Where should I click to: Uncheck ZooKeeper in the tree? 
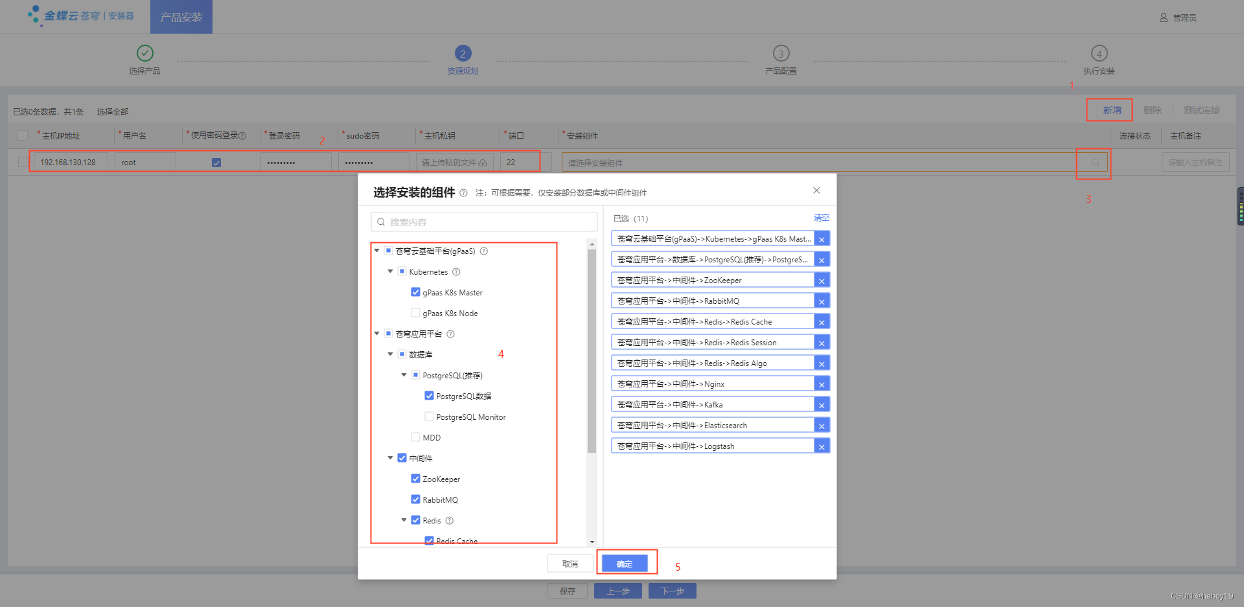415,479
